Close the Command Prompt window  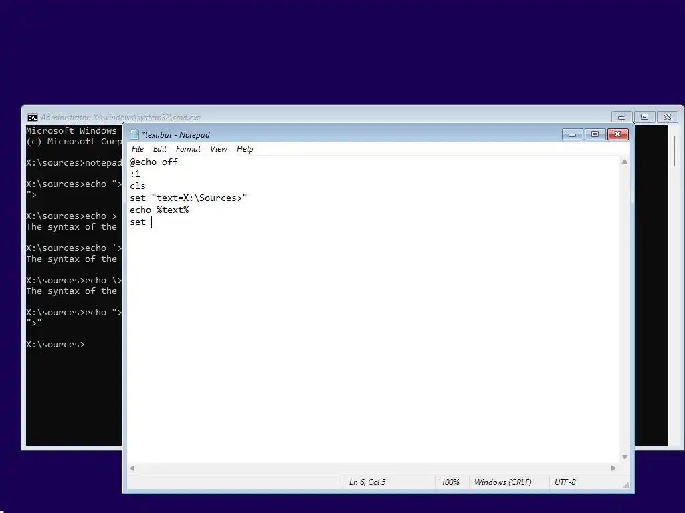tap(667, 117)
